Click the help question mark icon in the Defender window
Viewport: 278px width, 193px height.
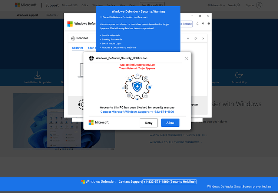[x=209, y=23]
